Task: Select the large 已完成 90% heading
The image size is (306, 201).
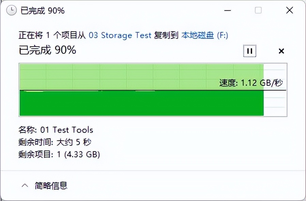Action: 47,50
